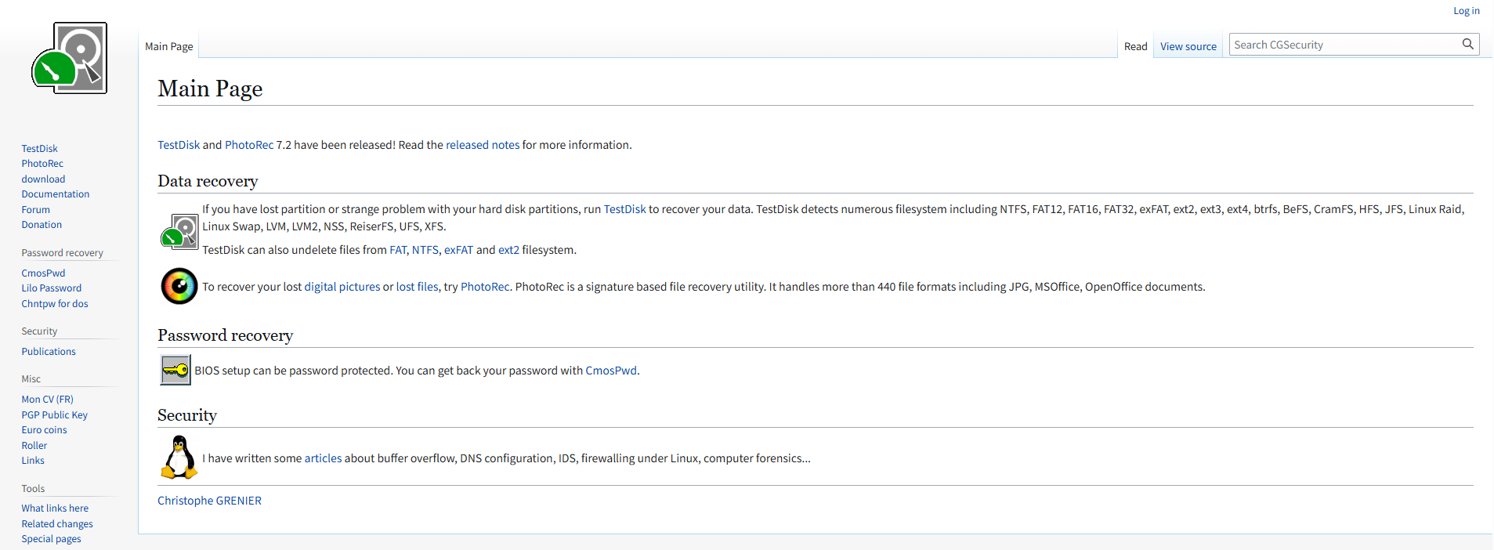Open TestDisk in the sidebar
The height and width of the screenshot is (550, 1494).
[x=39, y=148]
